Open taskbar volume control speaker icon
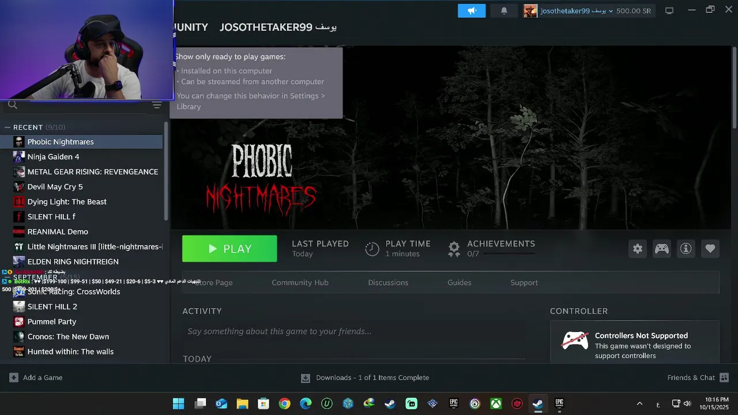The width and height of the screenshot is (738, 415). 687,403
